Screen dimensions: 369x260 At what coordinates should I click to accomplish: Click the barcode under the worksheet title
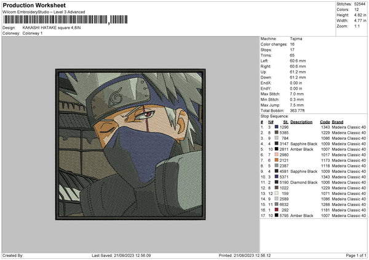tap(55, 20)
